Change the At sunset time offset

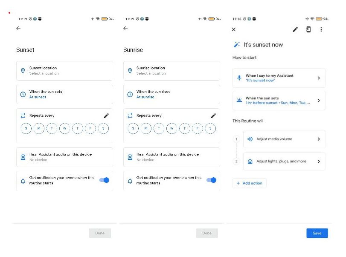click(65, 94)
